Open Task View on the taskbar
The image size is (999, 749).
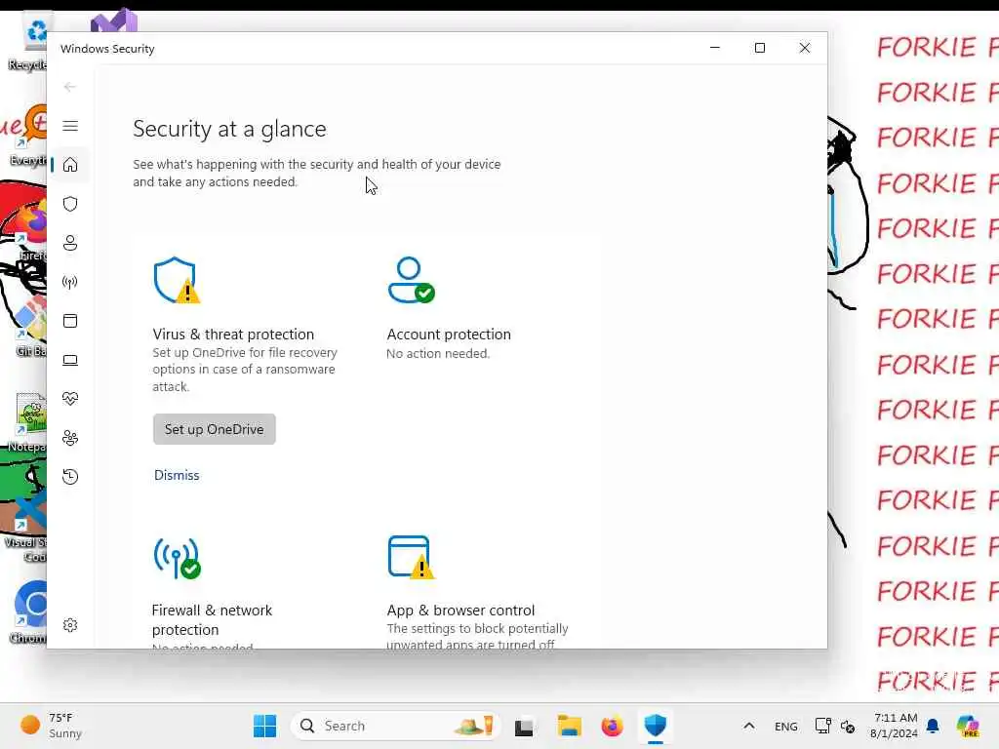(524, 726)
